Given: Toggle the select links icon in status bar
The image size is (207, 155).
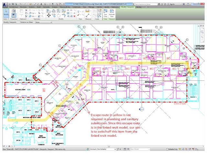Looking at the screenshot, I should tap(180, 149).
